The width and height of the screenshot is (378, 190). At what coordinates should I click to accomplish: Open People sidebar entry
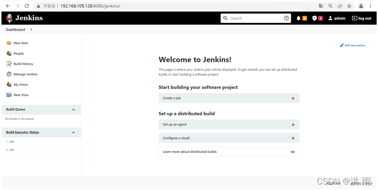tap(18, 53)
